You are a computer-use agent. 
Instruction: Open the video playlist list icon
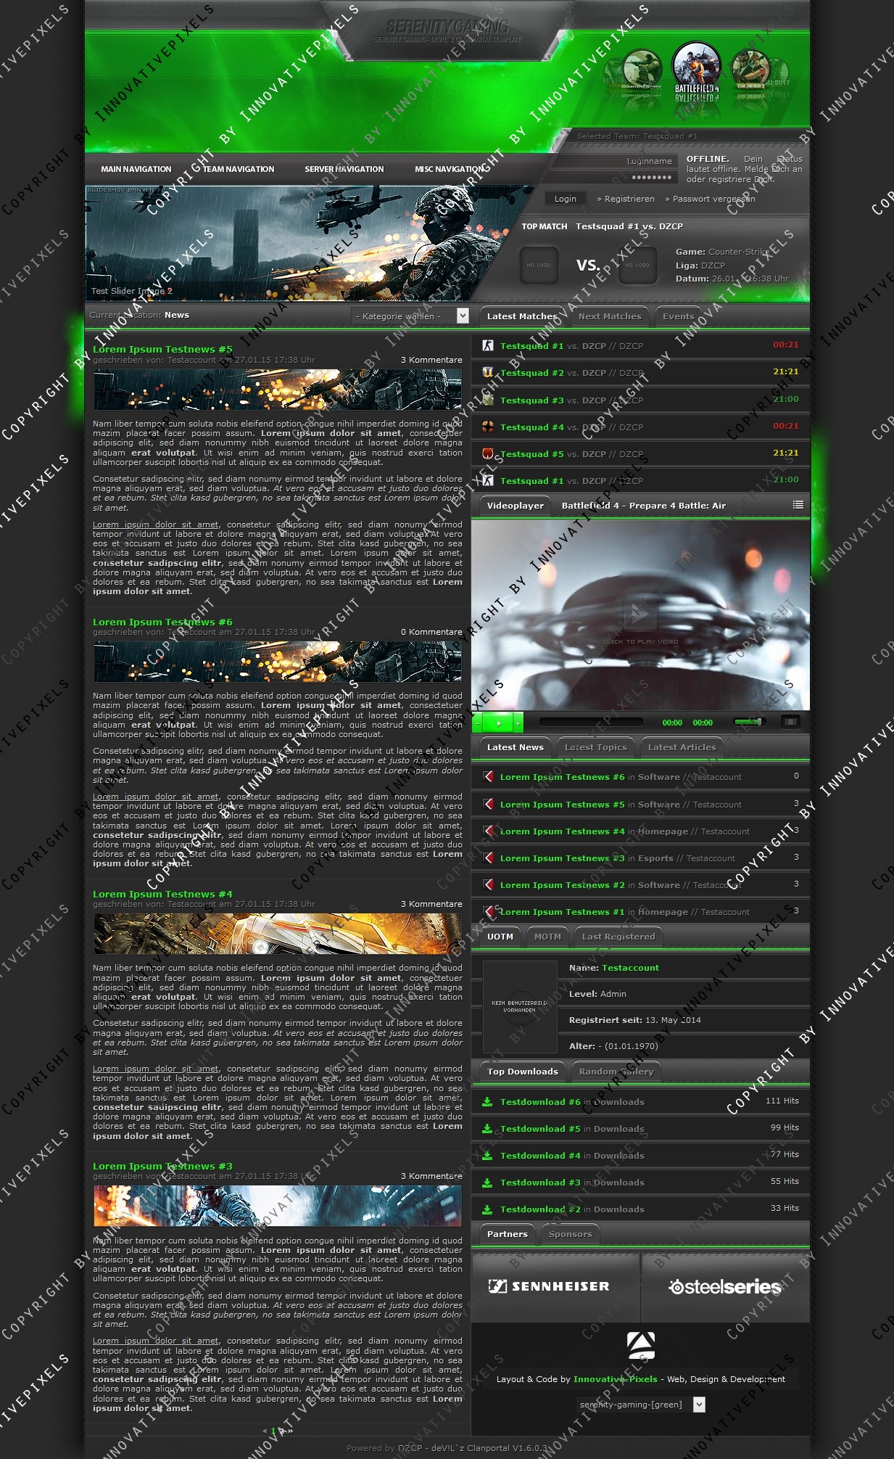(x=798, y=505)
